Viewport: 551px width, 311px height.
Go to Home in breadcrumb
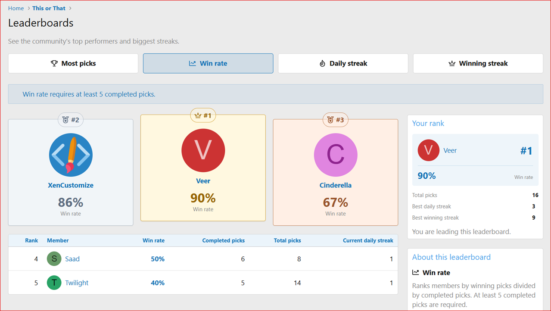point(16,8)
